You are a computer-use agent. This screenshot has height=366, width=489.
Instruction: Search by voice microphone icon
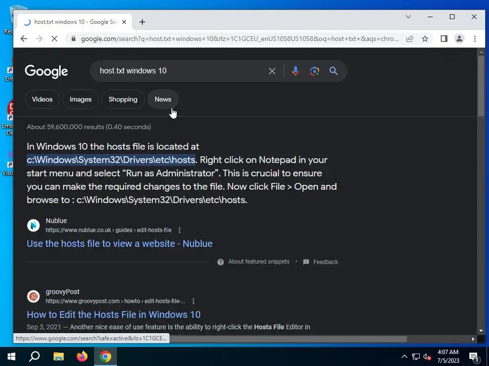click(x=295, y=71)
